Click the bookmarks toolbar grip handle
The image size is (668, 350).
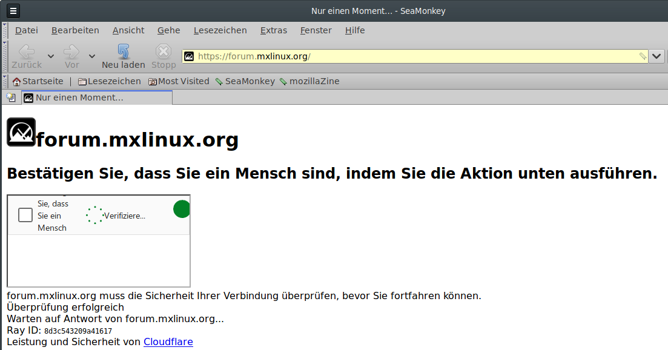(5, 81)
